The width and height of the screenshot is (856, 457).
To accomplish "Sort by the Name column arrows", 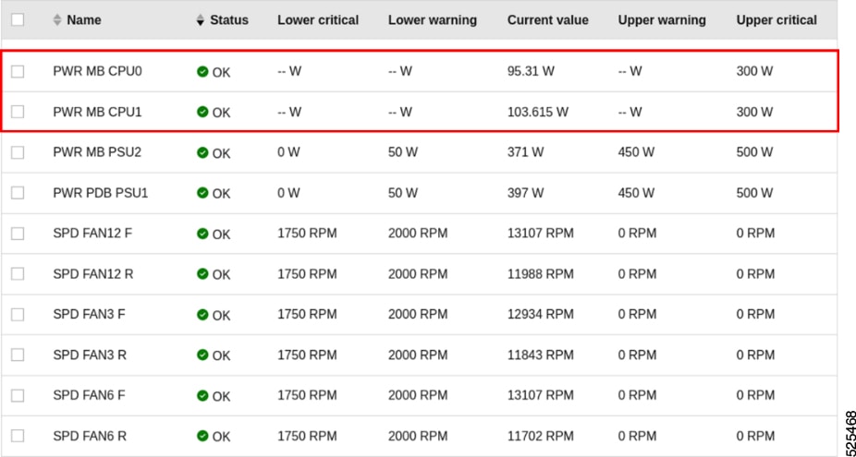I will [x=56, y=20].
